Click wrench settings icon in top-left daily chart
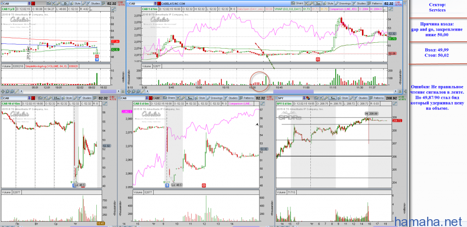The height and width of the screenshot is (227, 467). [58, 3]
